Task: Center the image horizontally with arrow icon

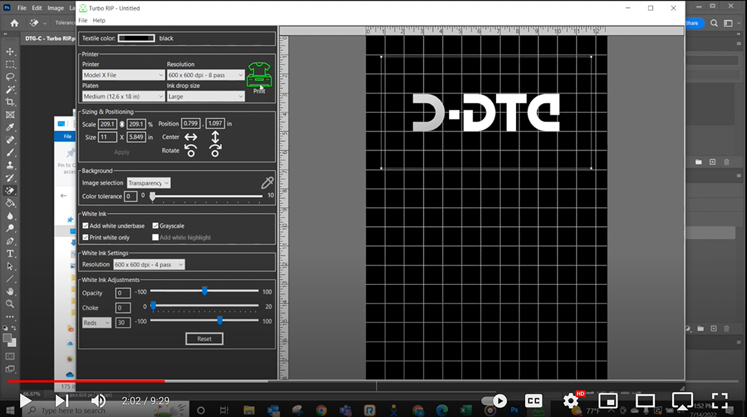Action: click(190, 137)
